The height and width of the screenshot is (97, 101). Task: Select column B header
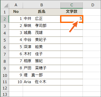[42, 5]
